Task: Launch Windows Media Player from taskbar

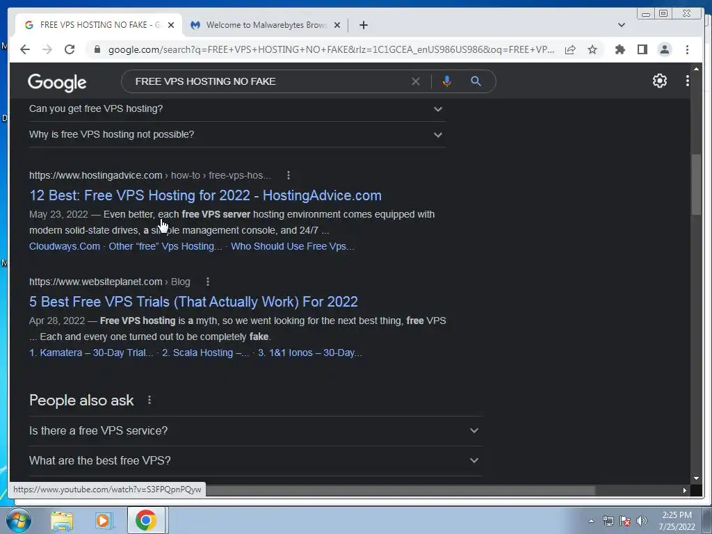Action: click(103, 521)
